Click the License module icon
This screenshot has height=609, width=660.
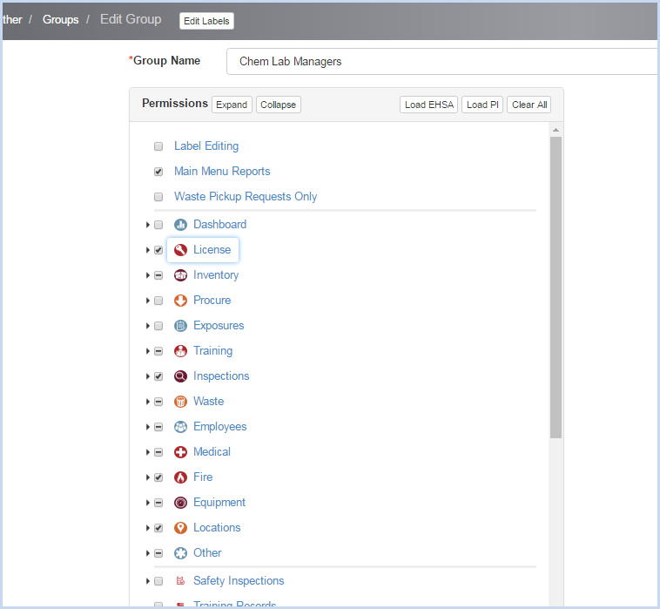[180, 250]
